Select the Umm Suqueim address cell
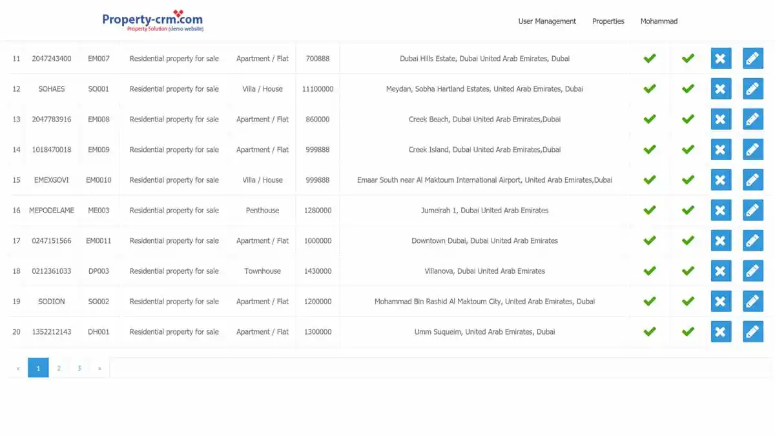Screen dimensions: 775x436 tap(484, 332)
